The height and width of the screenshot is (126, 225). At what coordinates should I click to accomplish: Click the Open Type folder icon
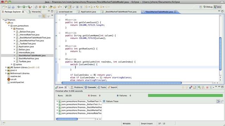(51, 7)
